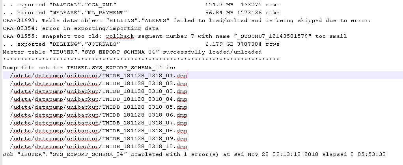
Task: Click the UNIDB_181128_0318_06.dmp path line
Action: [x=99, y=115]
